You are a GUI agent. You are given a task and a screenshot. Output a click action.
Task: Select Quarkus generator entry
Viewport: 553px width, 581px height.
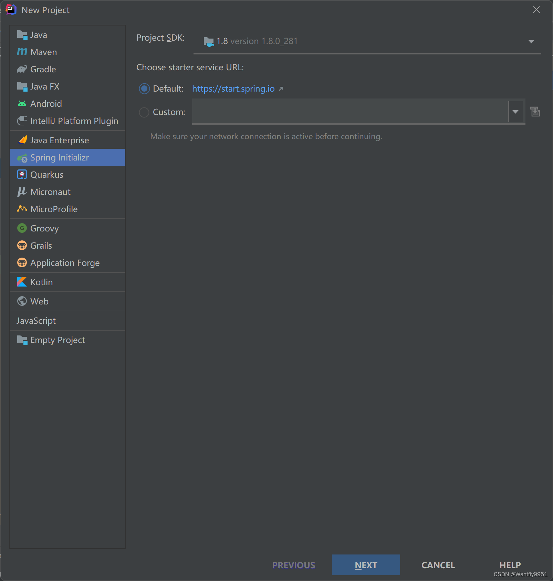click(x=67, y=175)
